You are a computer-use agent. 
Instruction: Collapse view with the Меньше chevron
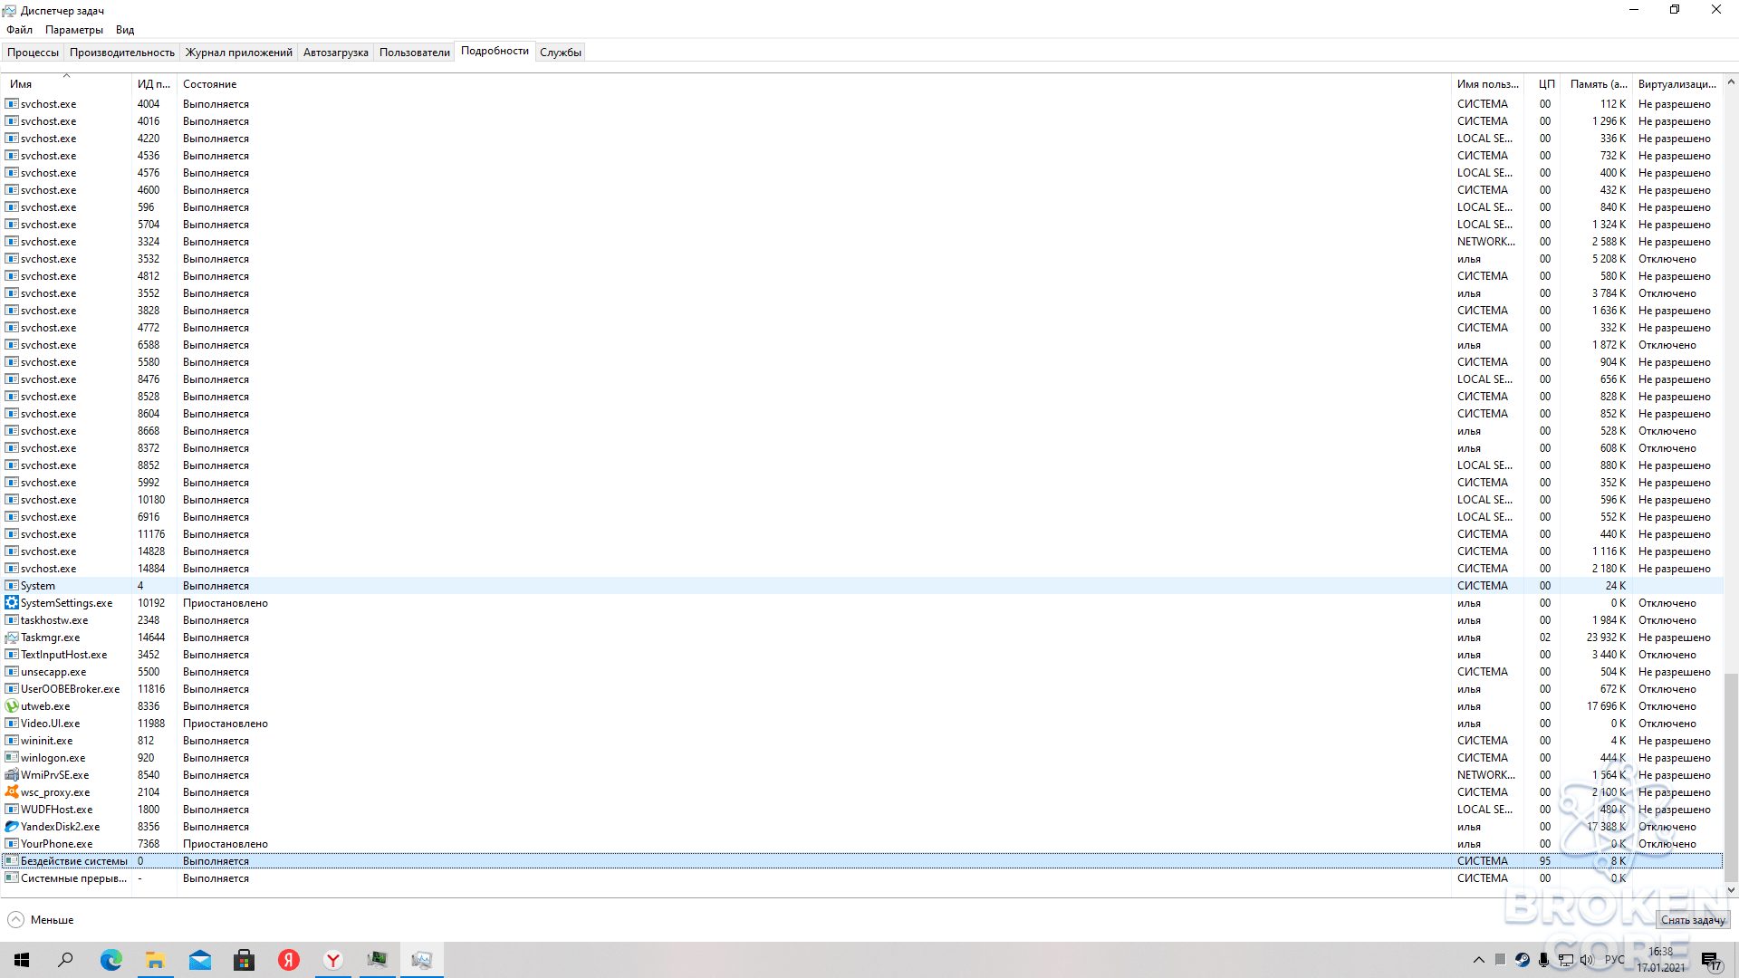pyautogui.click(x=16, y=920)
